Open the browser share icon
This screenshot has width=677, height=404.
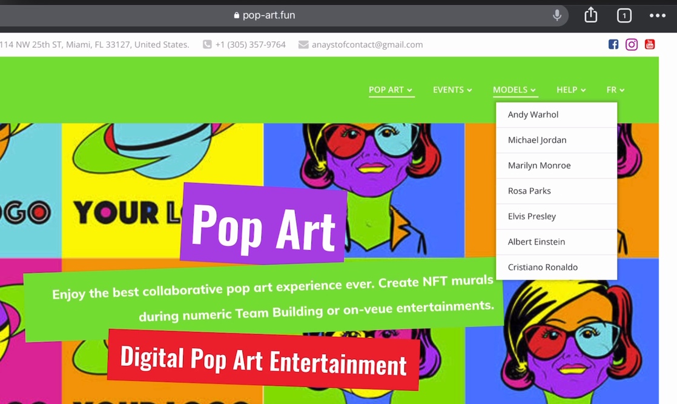coord(590,15)
